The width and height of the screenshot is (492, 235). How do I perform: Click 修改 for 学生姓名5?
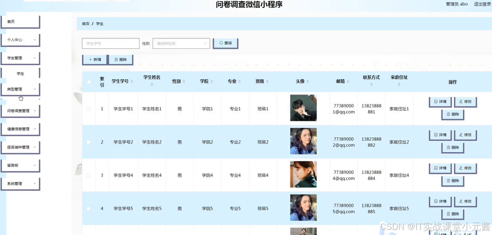(x=465, y=201)
